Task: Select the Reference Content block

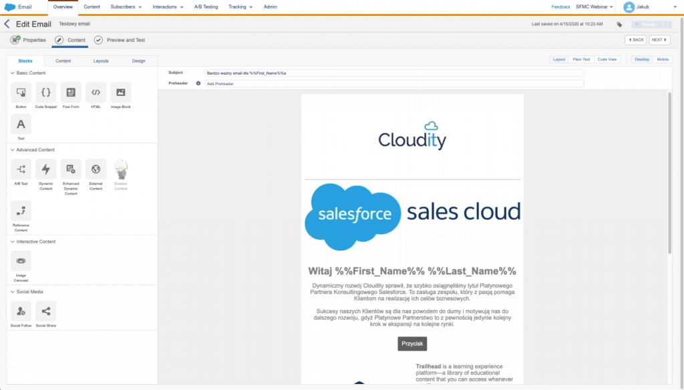Action: (21, 211)
